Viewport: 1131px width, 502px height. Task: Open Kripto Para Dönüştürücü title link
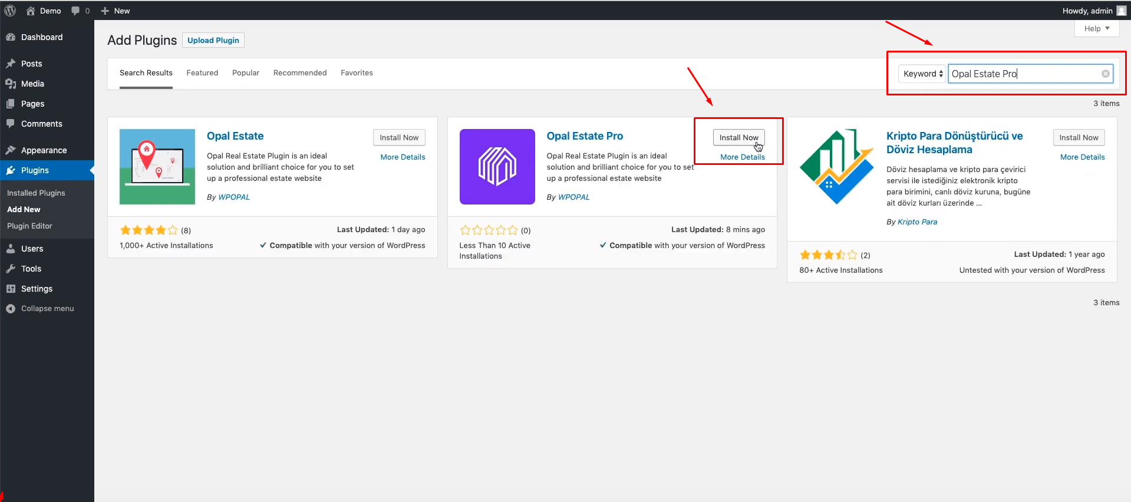pyautogui.click(x=954, y=143)
